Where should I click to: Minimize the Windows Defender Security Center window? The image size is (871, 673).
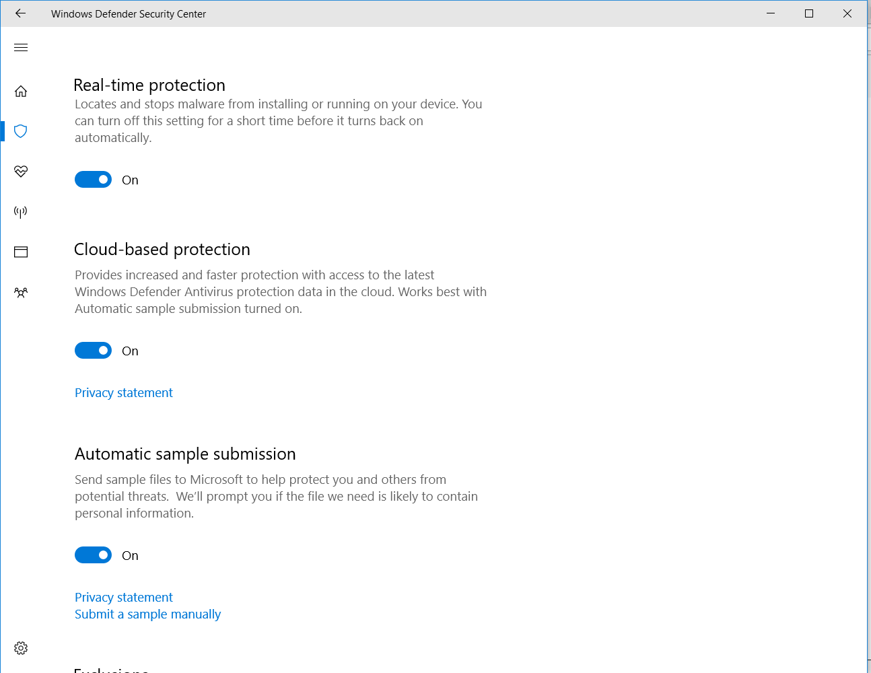[771, 13]
